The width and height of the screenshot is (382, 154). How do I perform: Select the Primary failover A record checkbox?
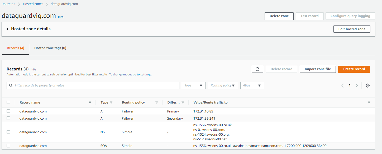[8, 111]
